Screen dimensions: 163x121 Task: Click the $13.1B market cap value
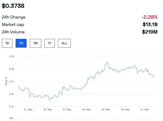click(x=150, y=25)
